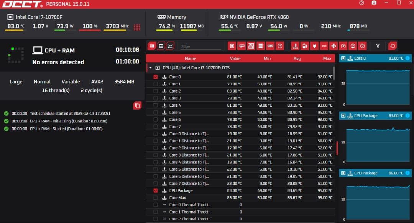Click the GPU device filter icon
414x223 pixels.
(242, 46)
